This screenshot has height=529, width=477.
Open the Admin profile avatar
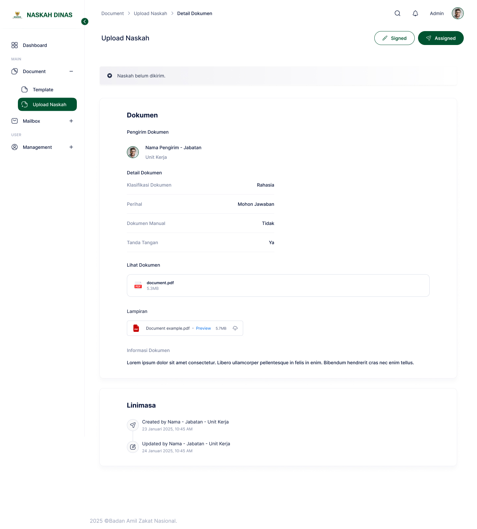[x=457, y=13]
